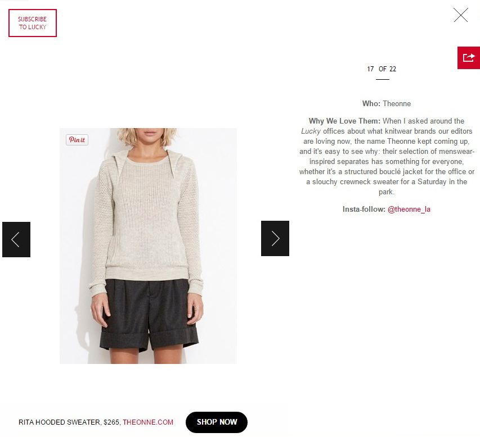Screen dimensions: 480x437
Task: Select the hooded sweater product photo
Action: tap(148, 245)
